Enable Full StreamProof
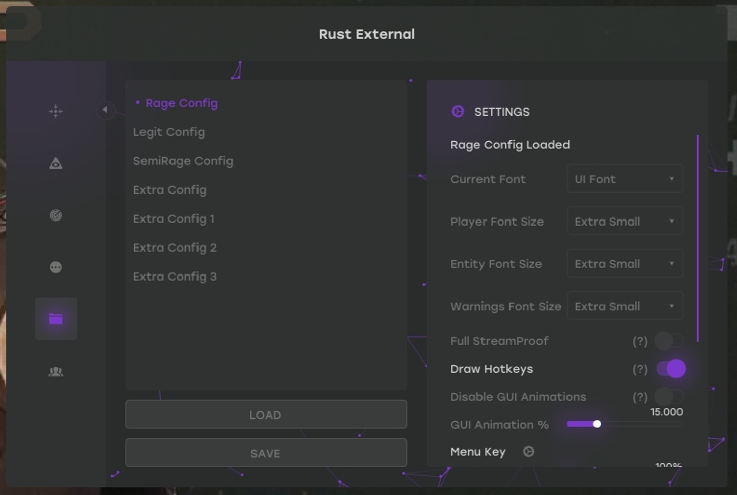This screenshot has width=737, height=495. tap(669, 341)
